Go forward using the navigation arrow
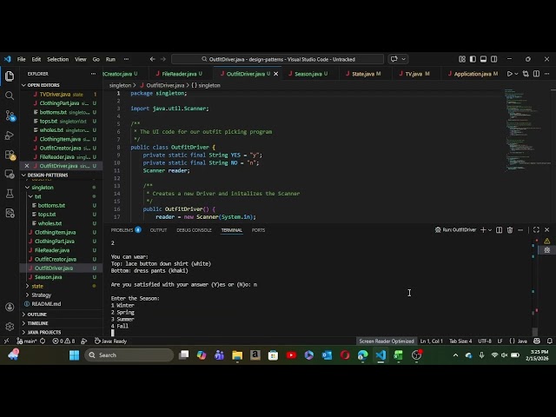The image size is (556, 417). point(163,59)
